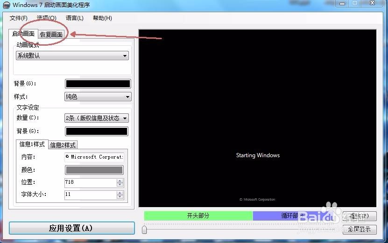Click the 应用设置(A) button

point(72,228)
